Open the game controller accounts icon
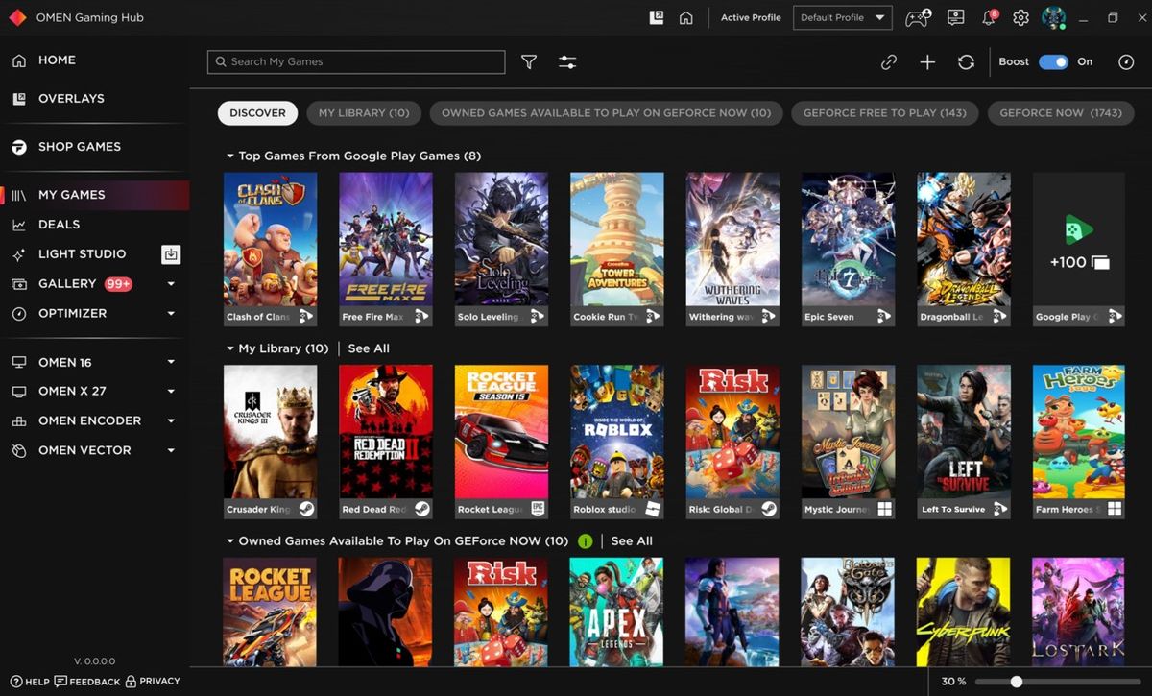 pos(917,17)
